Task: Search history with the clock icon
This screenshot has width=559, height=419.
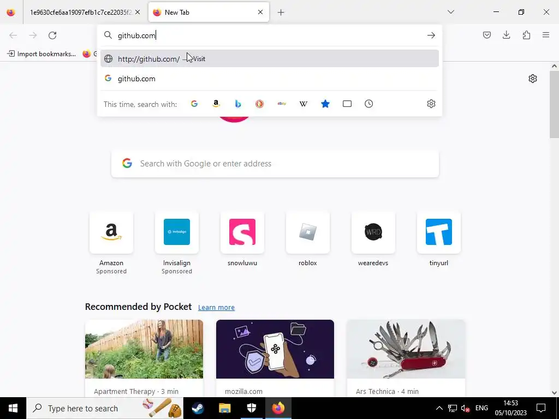Action: pos(368,104)
